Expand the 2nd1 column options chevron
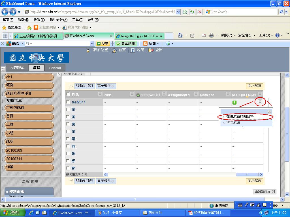The image size is (290, 217). (x=132, y=94)
